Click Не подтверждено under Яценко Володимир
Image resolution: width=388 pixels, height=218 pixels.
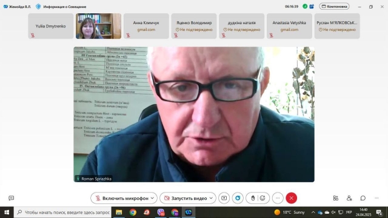(x=194, y=30)
